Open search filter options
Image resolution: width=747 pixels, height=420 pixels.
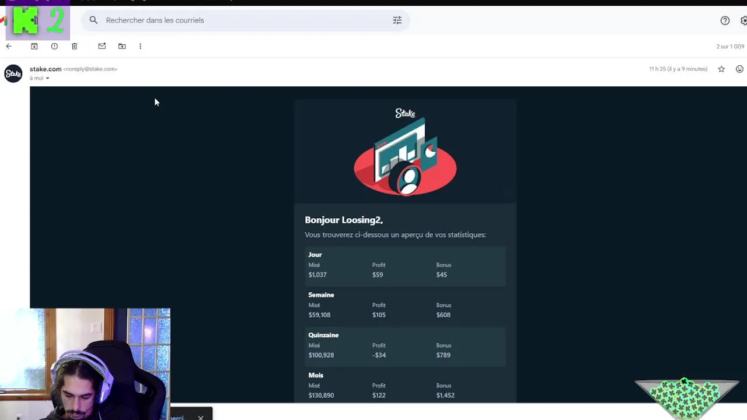click(x=397, y=20)
